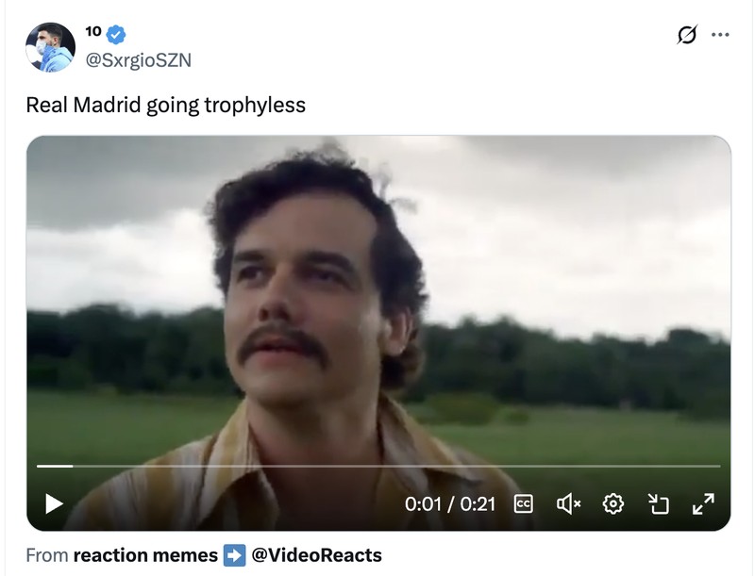
Task: Open the picture-in-picture popout icon
Action: click(x=659, y=504)
